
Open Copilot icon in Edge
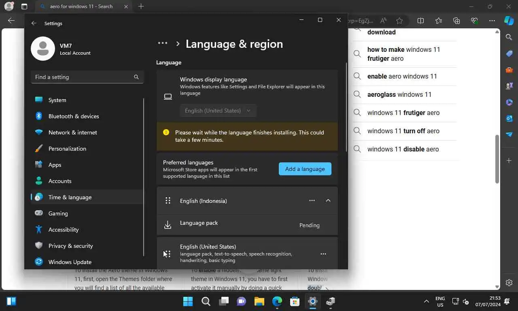click(509, 21)
